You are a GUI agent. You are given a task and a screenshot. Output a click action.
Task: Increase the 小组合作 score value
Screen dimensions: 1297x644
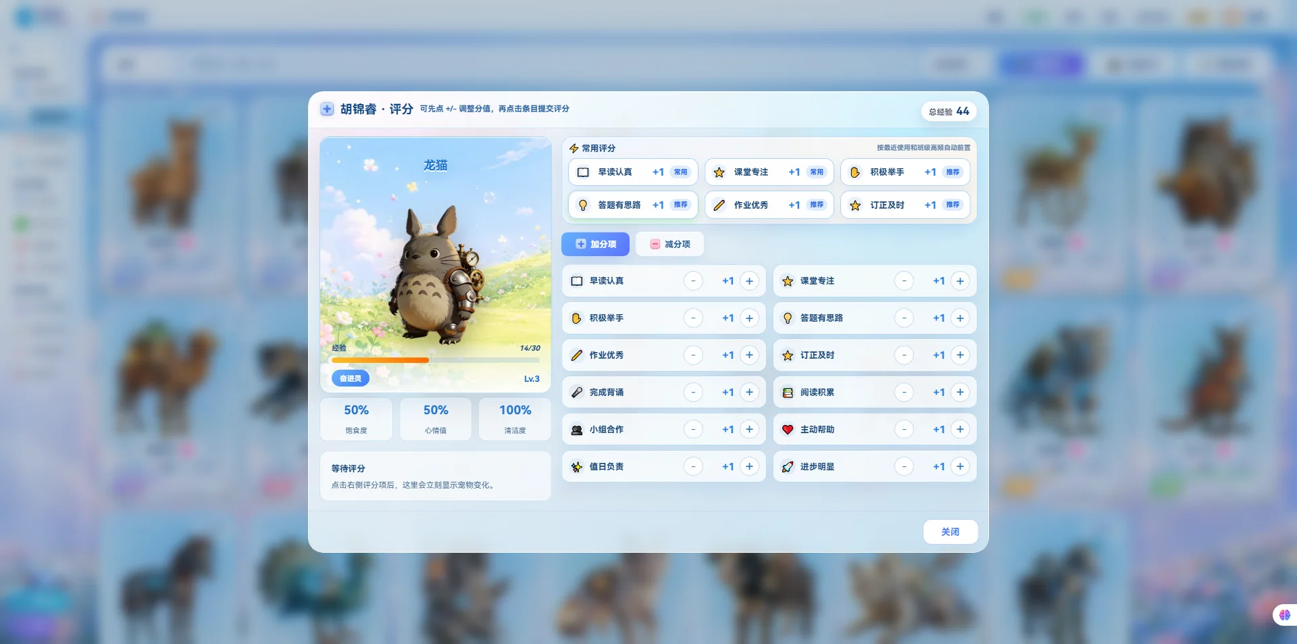(x=749, y=430)
